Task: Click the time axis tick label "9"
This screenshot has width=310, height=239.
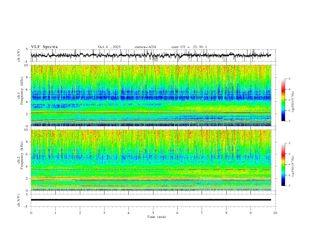Action: click(x=251, y=213)
